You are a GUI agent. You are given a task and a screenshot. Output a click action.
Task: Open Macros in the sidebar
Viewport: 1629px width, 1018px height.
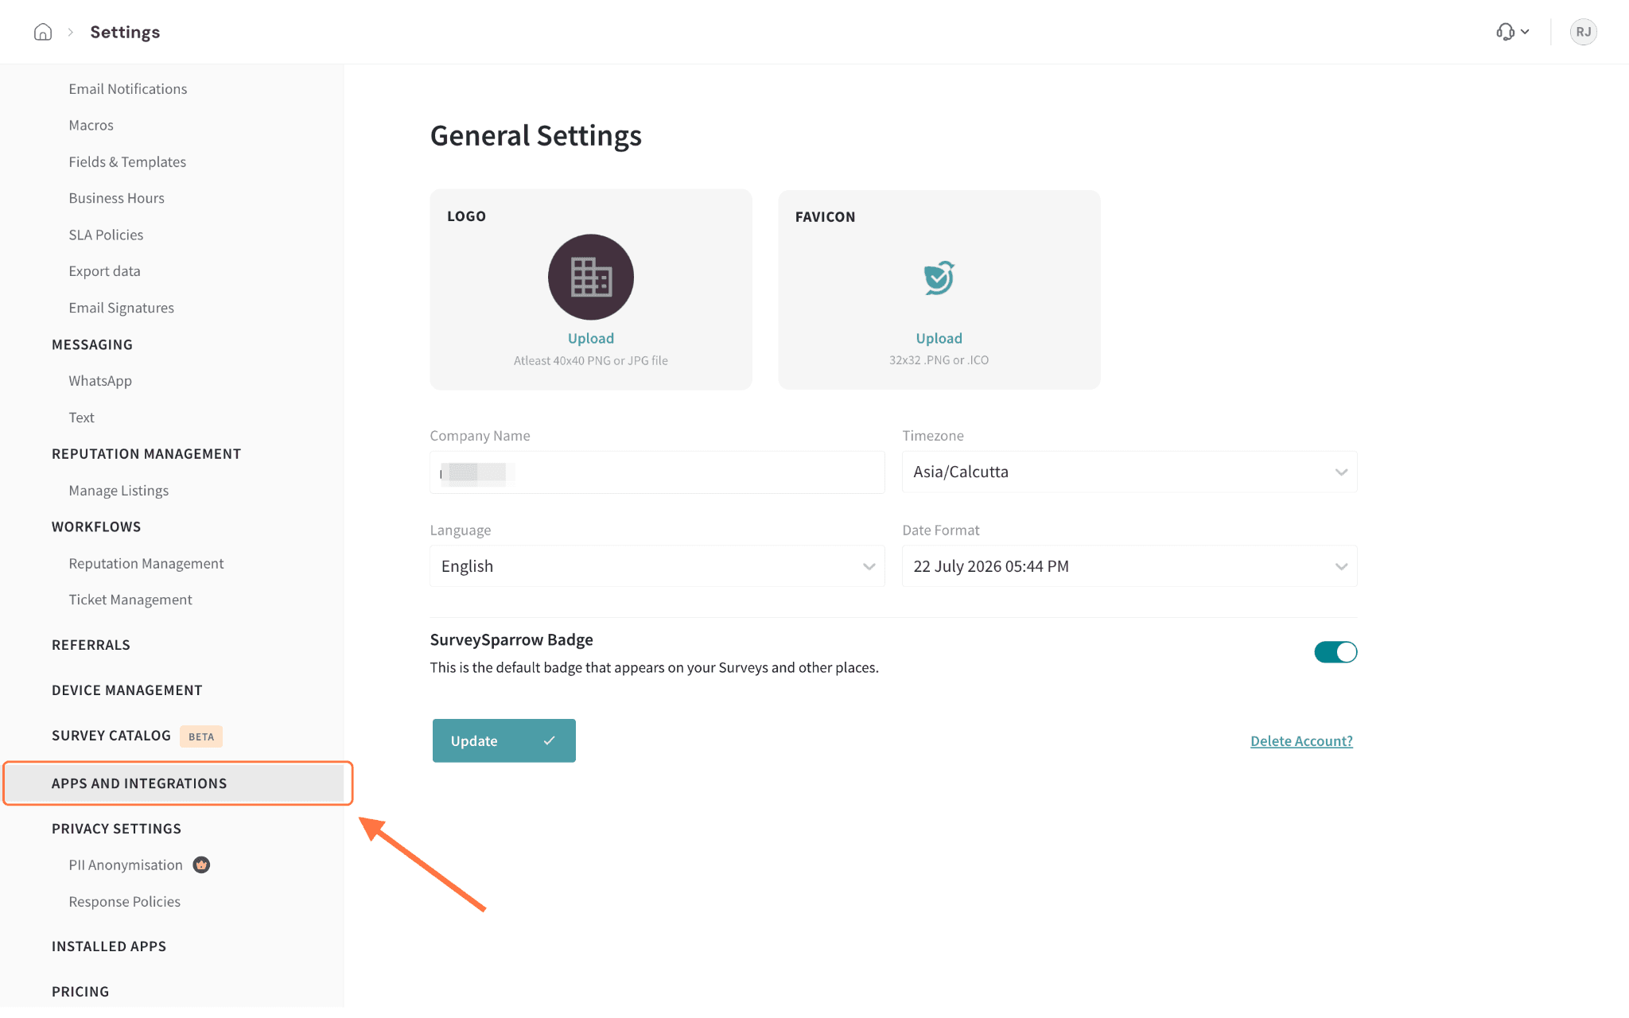click(91, 125)
